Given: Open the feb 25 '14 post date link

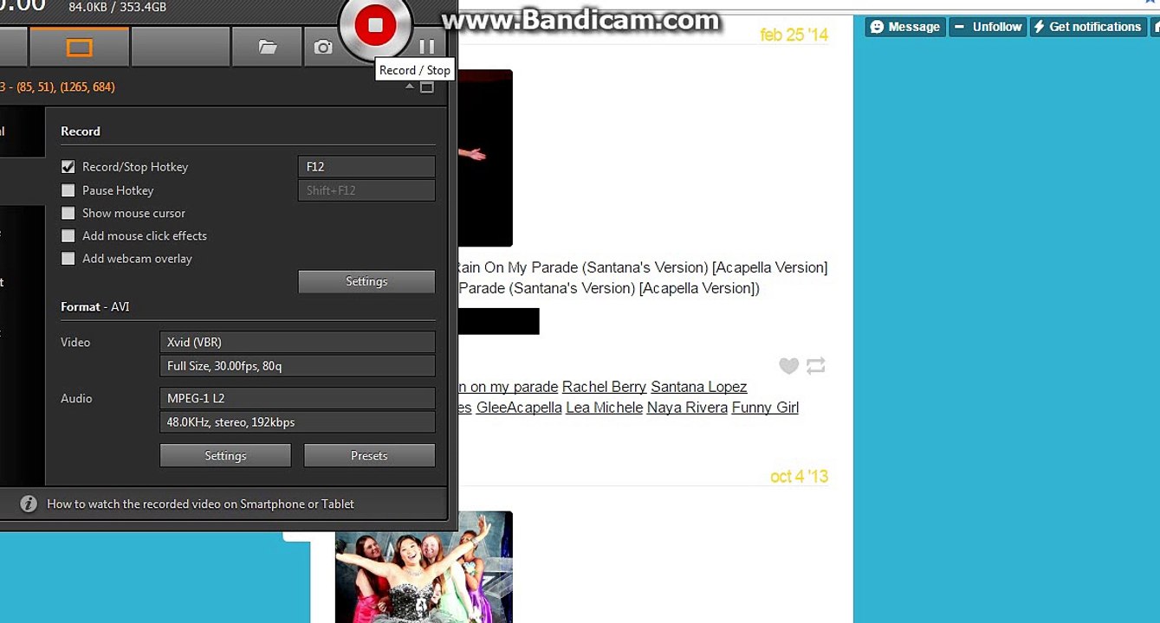Looking at the screenshot, I should [794, 35].
